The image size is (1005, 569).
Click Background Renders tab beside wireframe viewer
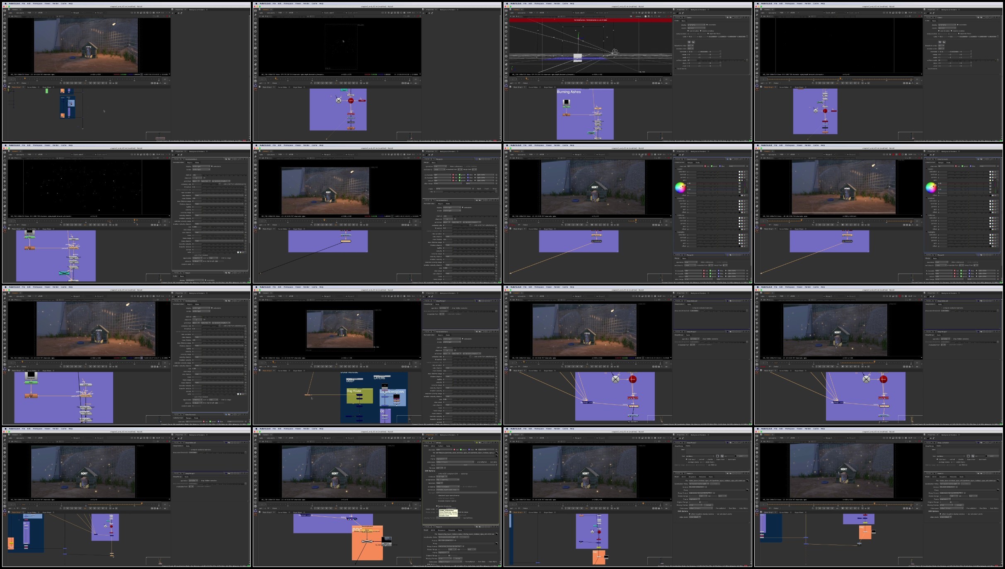click(698, 10)
